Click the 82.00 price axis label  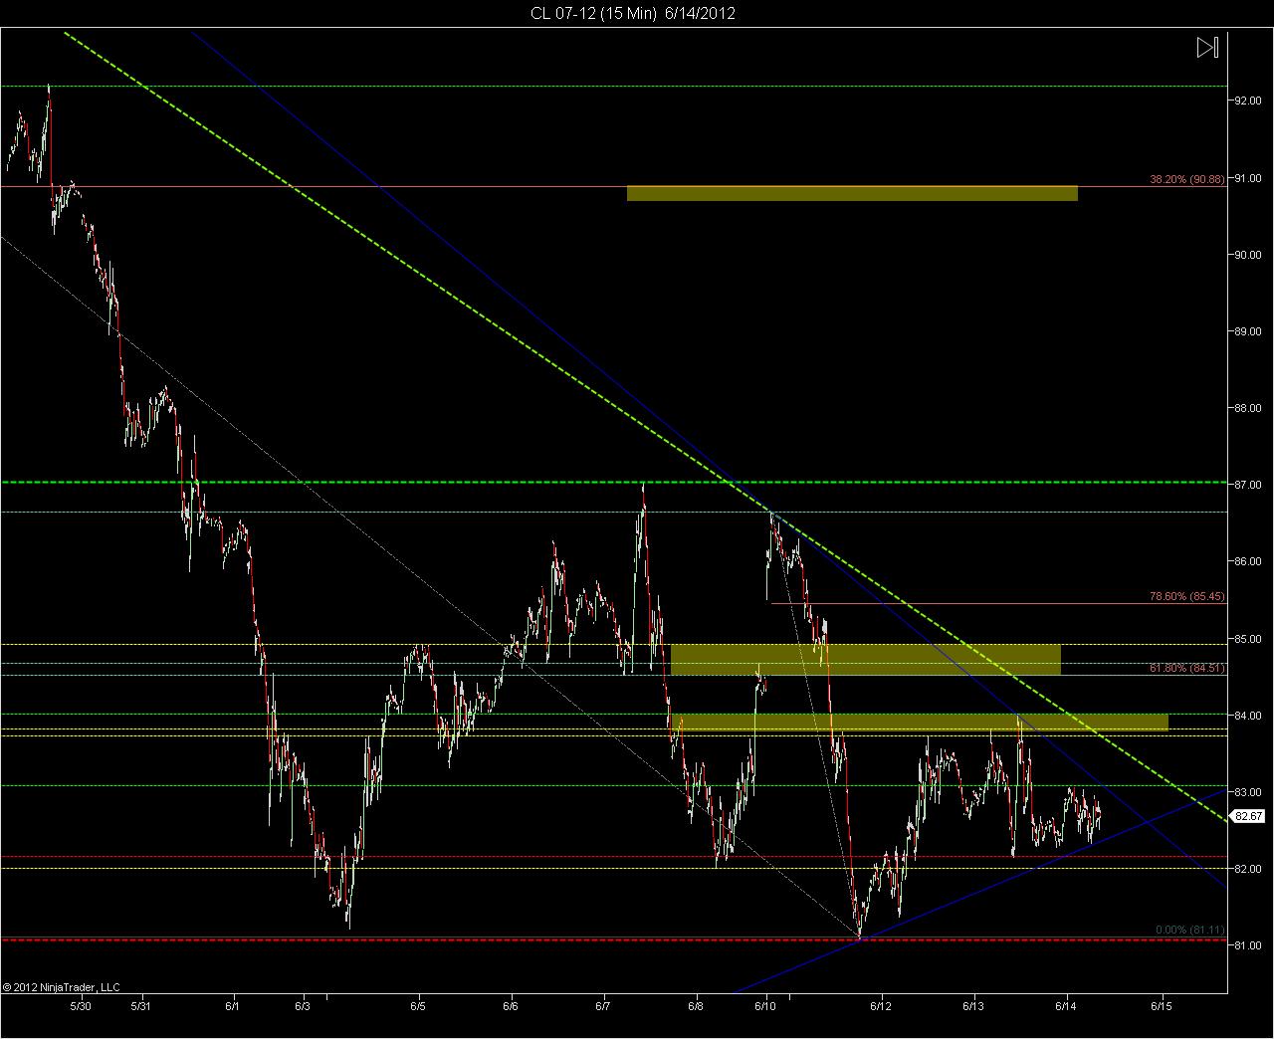pyautogui.click(x=1248, y=869)
